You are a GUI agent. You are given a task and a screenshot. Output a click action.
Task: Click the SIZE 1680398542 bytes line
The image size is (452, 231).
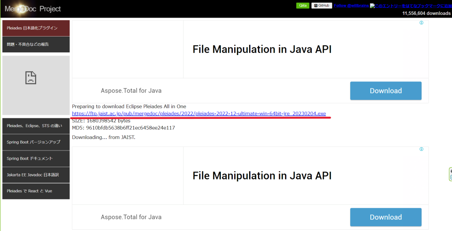pos(101,121)
